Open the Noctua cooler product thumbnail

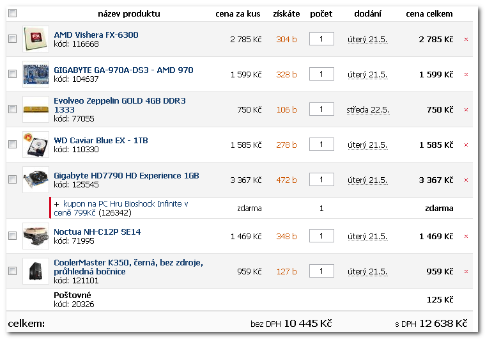(x=36, y=236)
